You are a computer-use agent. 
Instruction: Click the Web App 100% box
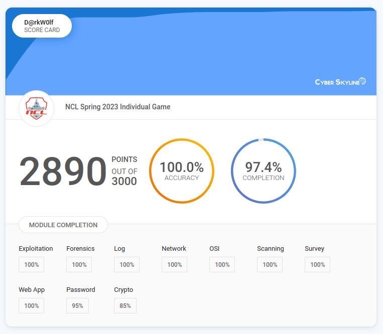click(x=32, y=306)
